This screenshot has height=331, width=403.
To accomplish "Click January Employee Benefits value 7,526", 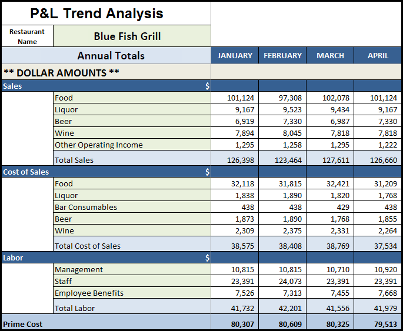I will (x=235, y=293).
